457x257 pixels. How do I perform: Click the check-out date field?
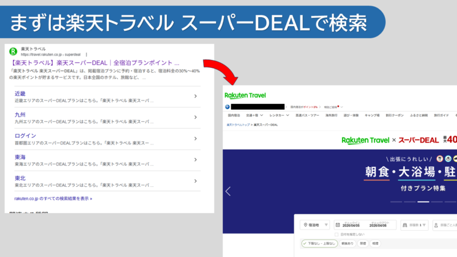click(x=378, y=225)
